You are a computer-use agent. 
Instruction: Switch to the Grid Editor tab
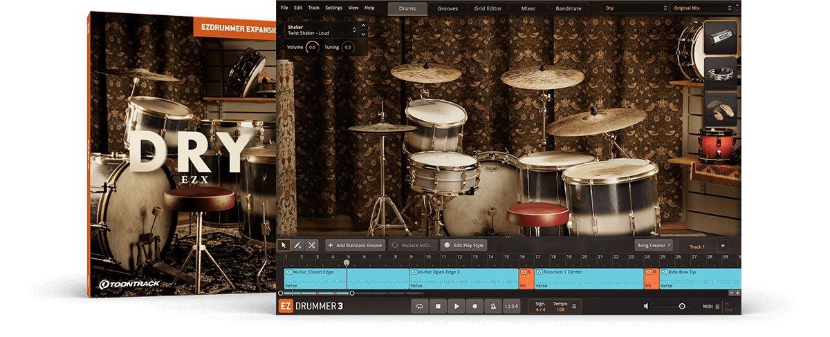(489, 8)
